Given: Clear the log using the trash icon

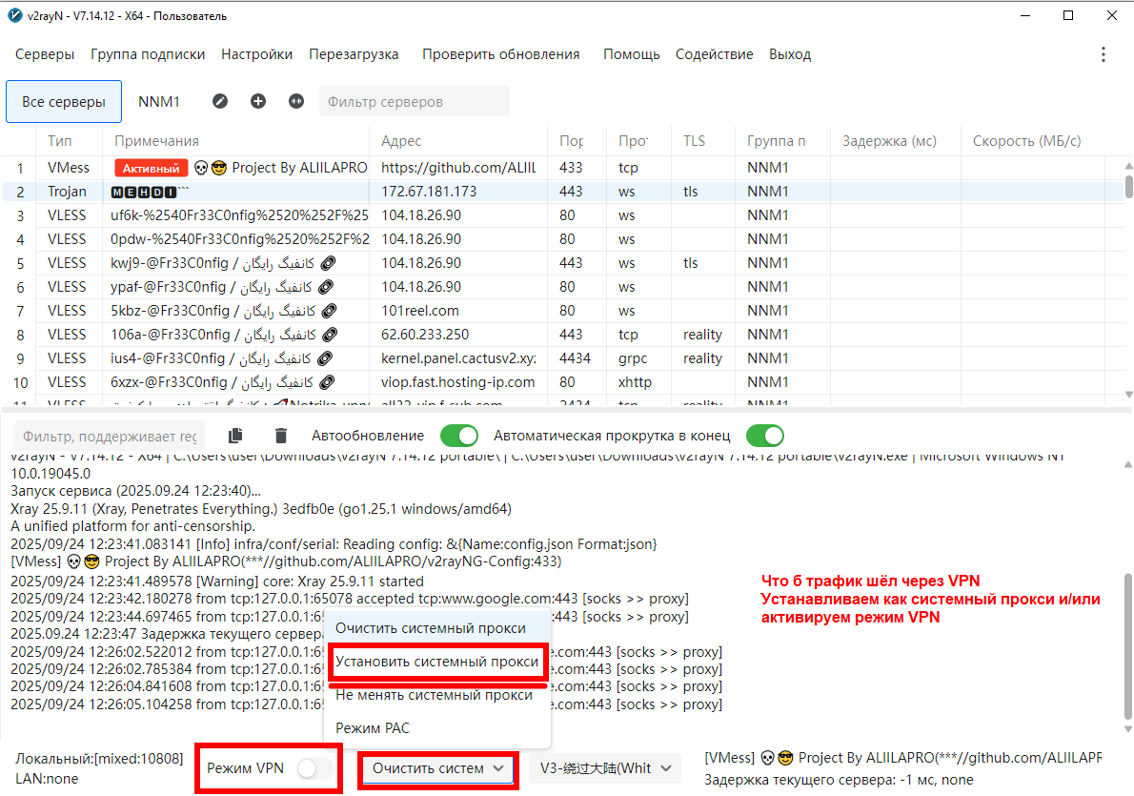Looking at the screenshot, I should click(281, 436).
